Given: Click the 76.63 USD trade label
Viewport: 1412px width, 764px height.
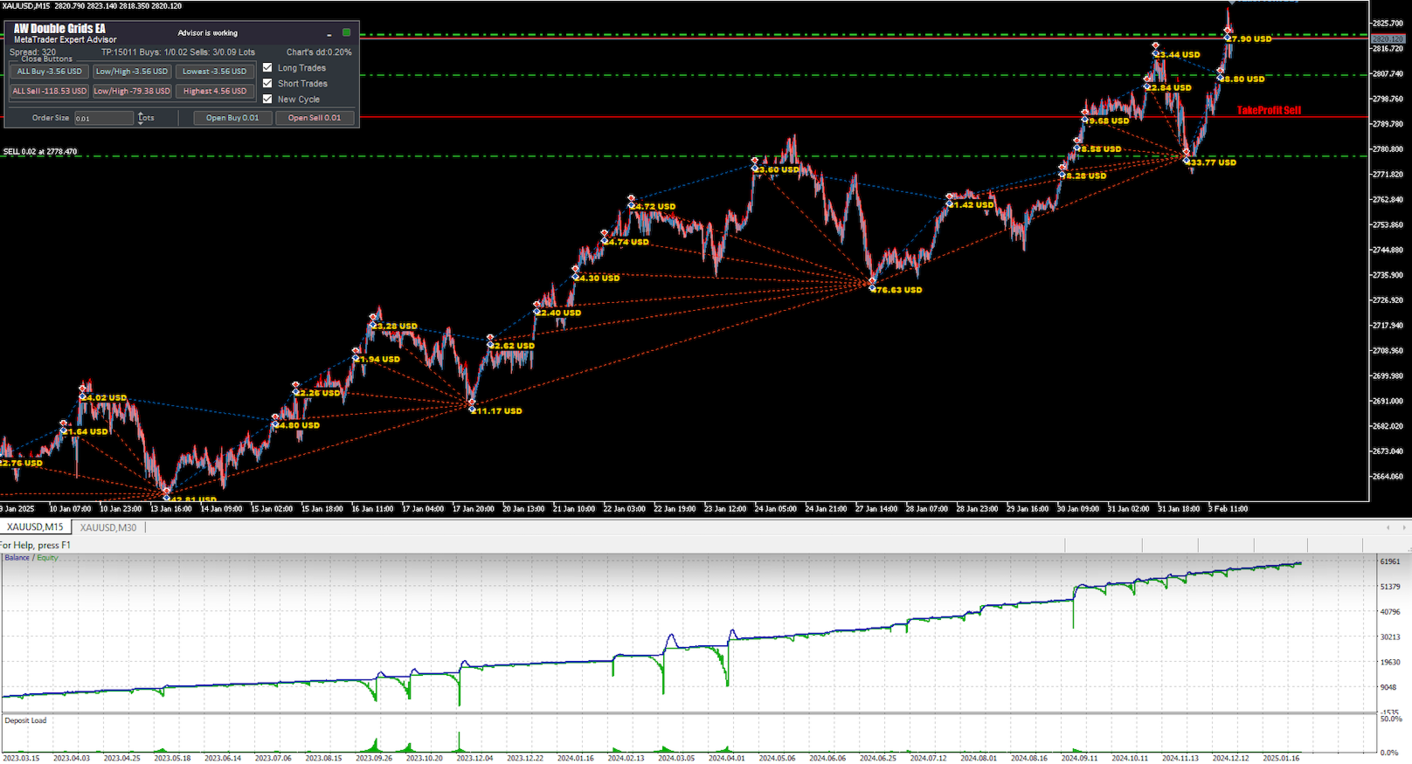Looking at the screenshot, I should [x=899, y=290].
